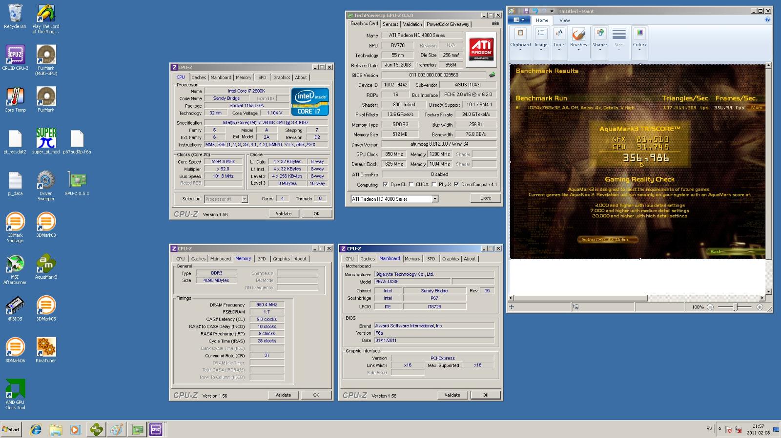This screenshot has height=438, width=781.
Task: Open the Recycle Bin desktop icon
Action: pyautogui.click(x=15, y=16)
